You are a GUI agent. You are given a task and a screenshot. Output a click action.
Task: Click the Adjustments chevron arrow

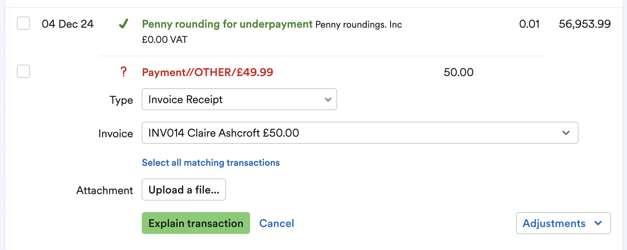598,223
